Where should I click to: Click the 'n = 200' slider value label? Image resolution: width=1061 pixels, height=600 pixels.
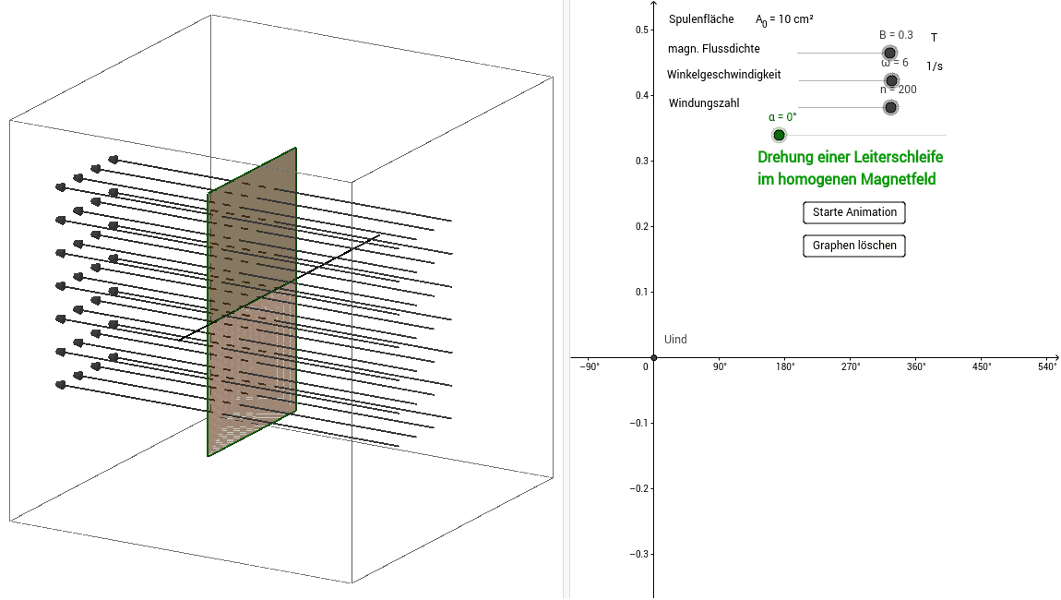coord(899,90)
